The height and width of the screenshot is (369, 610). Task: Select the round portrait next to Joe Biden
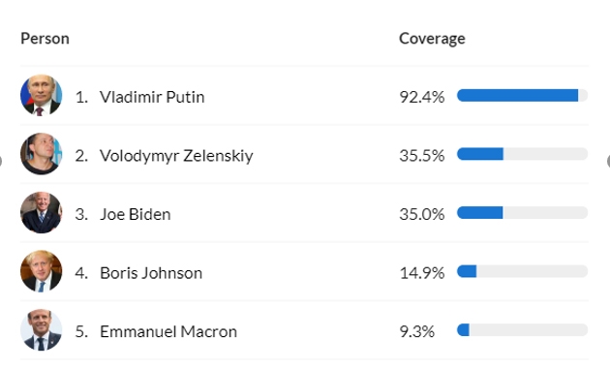click(42, 212)
